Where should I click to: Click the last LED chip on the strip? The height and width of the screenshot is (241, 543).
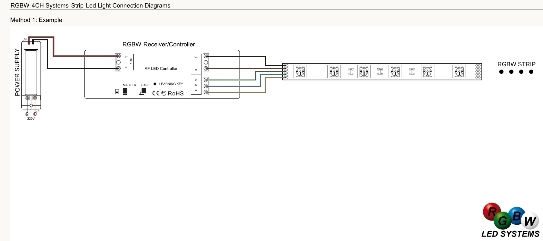(x=459, y=72)
